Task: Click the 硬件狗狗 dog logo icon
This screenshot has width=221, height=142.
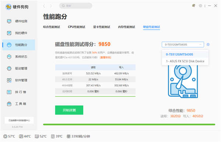Action: click(8, 7)
